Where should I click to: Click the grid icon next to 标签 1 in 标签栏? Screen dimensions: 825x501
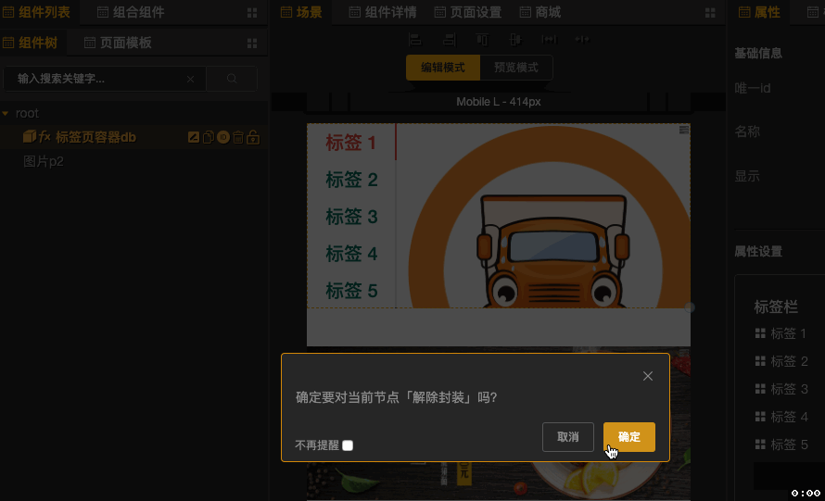(760, 333)
